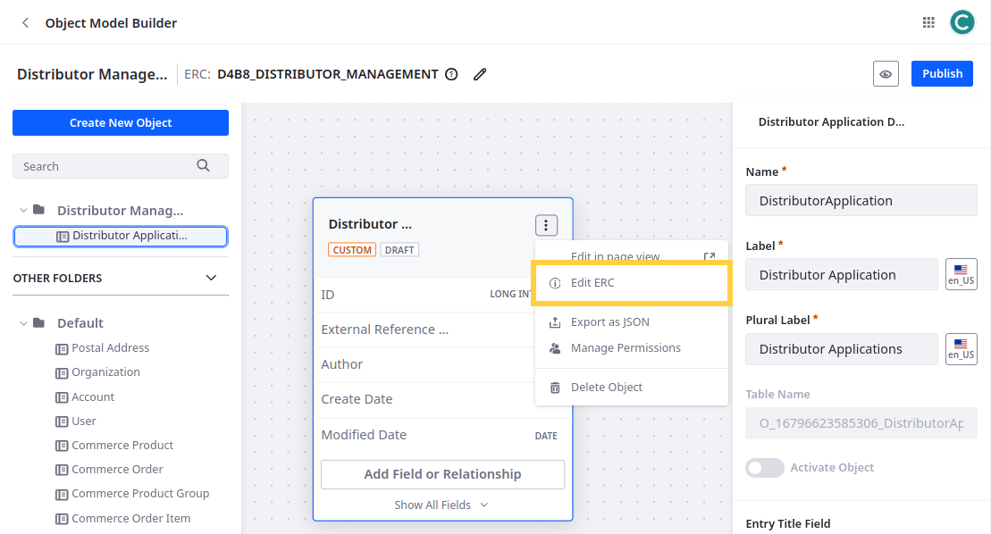Toggle the Activate Object switch
The height and width of the screenshot is (534, 991).
pyautogui.click(x=764, y=468)
